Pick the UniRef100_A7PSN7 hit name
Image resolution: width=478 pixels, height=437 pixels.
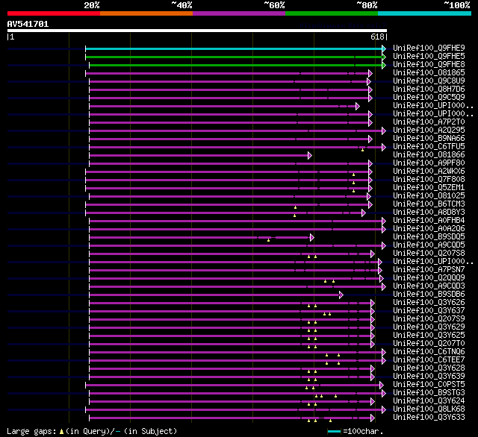click(x=429, y=270)
